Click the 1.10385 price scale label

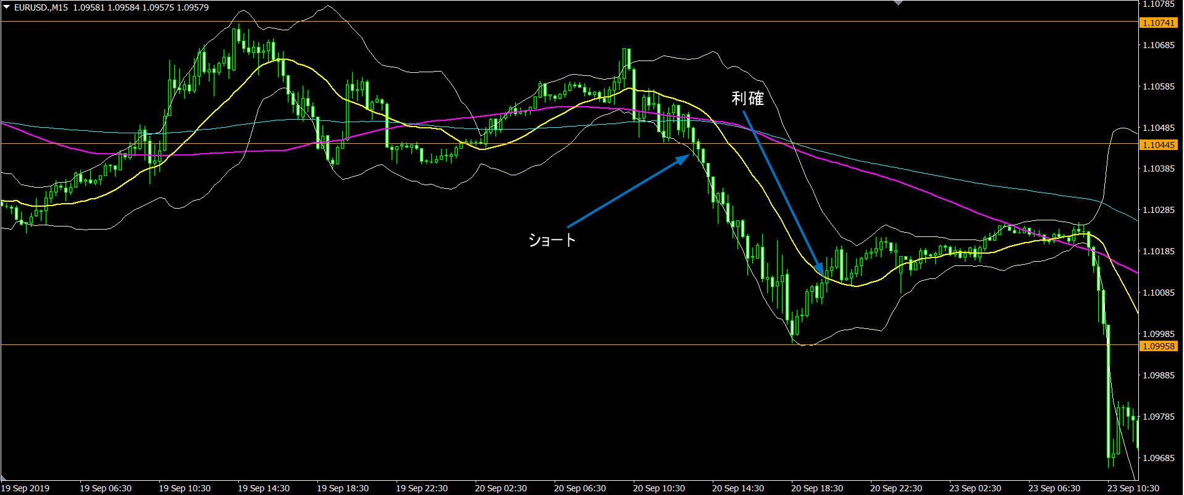click(1159, 168)
